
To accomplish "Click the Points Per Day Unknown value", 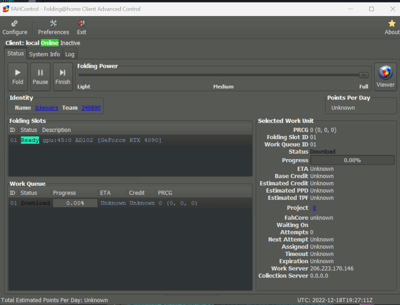I will point(343,108).
